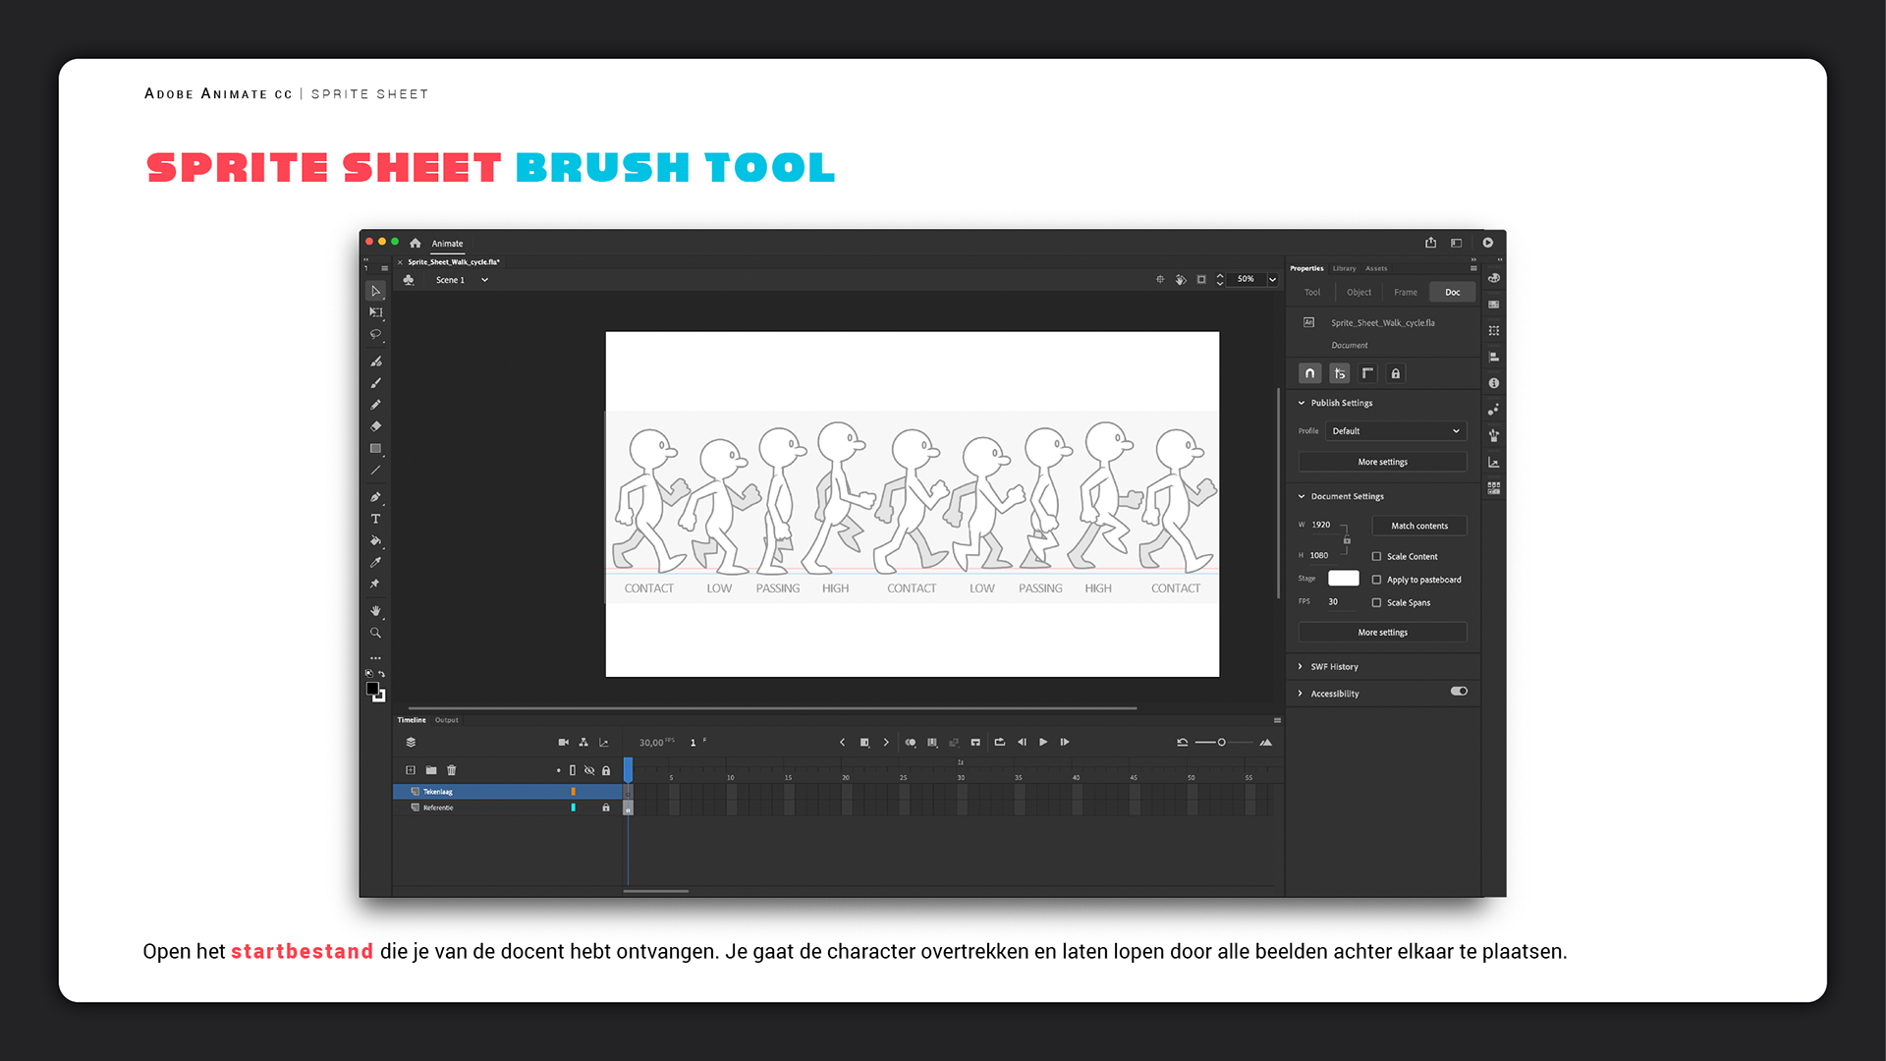
Task: Check Apply to pasteboard option
Action: click(1376, 580)
